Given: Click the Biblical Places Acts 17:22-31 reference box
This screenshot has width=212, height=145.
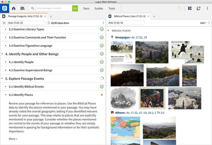Looking at the screenshot, I should point(126,23).
